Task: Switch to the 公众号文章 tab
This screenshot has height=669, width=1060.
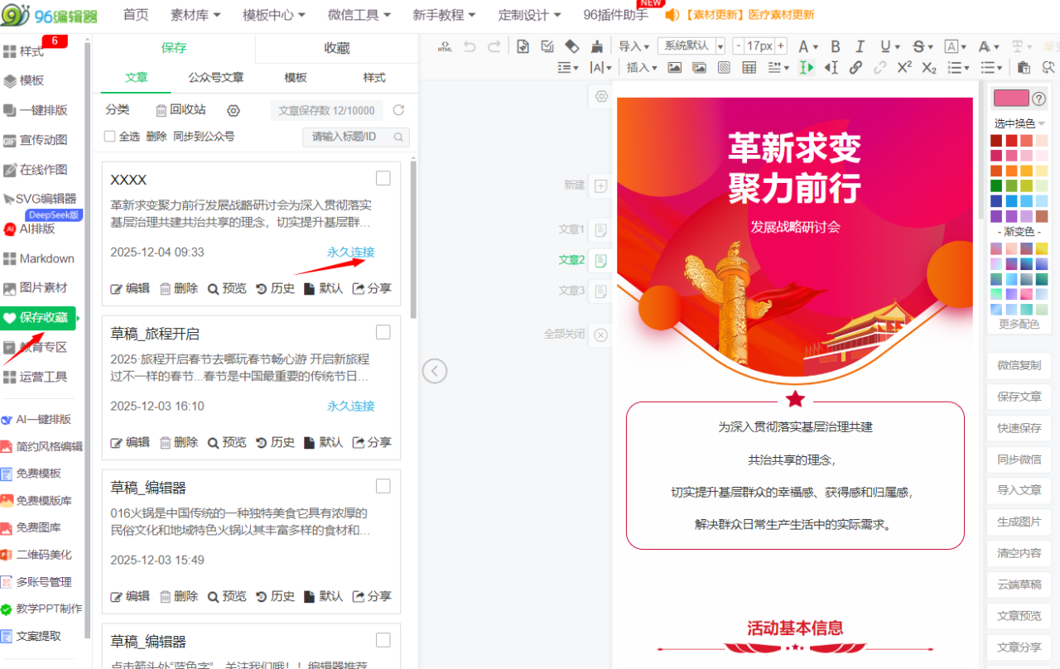Action: (x=215, y=77)
